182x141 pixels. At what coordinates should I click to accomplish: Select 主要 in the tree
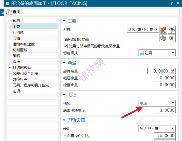[x=16, y=26]
